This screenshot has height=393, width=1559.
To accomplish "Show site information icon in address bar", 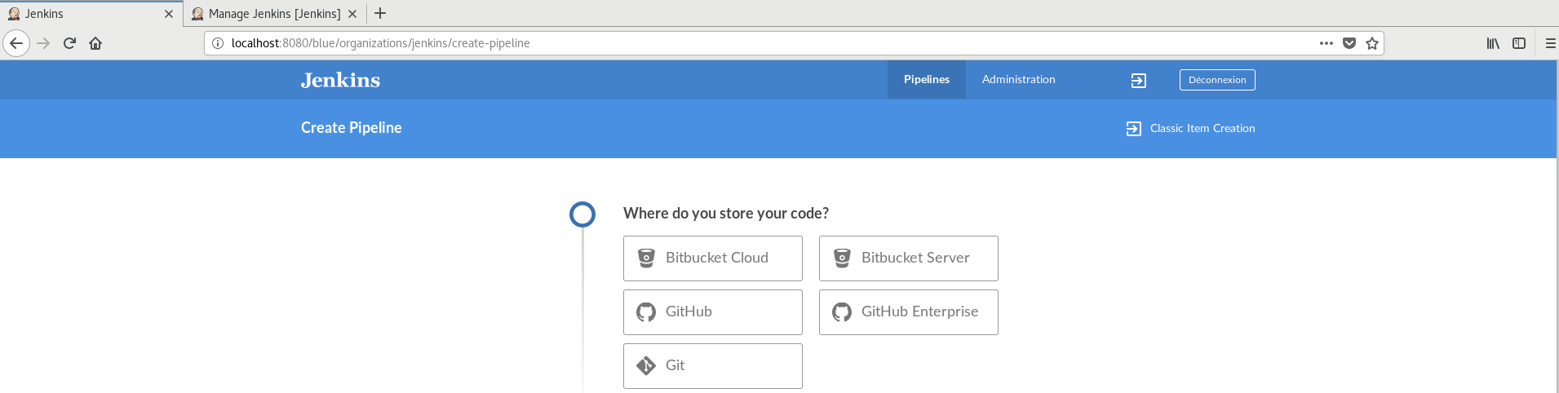I will pyautogui.click(x=218, y=43).
